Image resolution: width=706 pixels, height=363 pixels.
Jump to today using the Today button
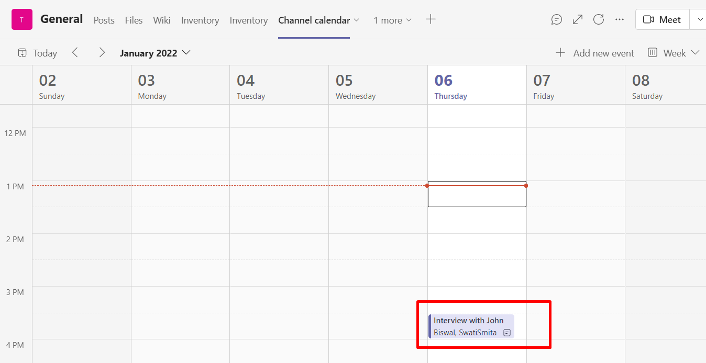click(x=37, y=52)
